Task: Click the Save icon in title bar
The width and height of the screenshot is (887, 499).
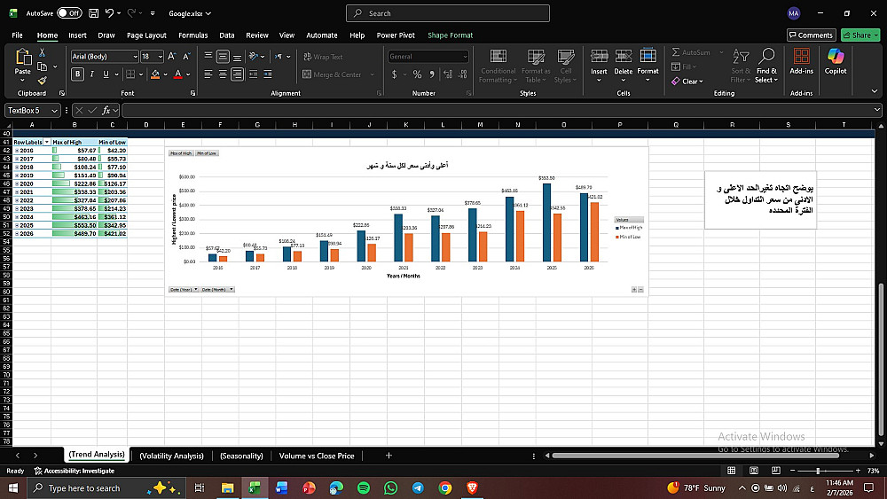Action: pyautogui.click(x=94, y=13)
